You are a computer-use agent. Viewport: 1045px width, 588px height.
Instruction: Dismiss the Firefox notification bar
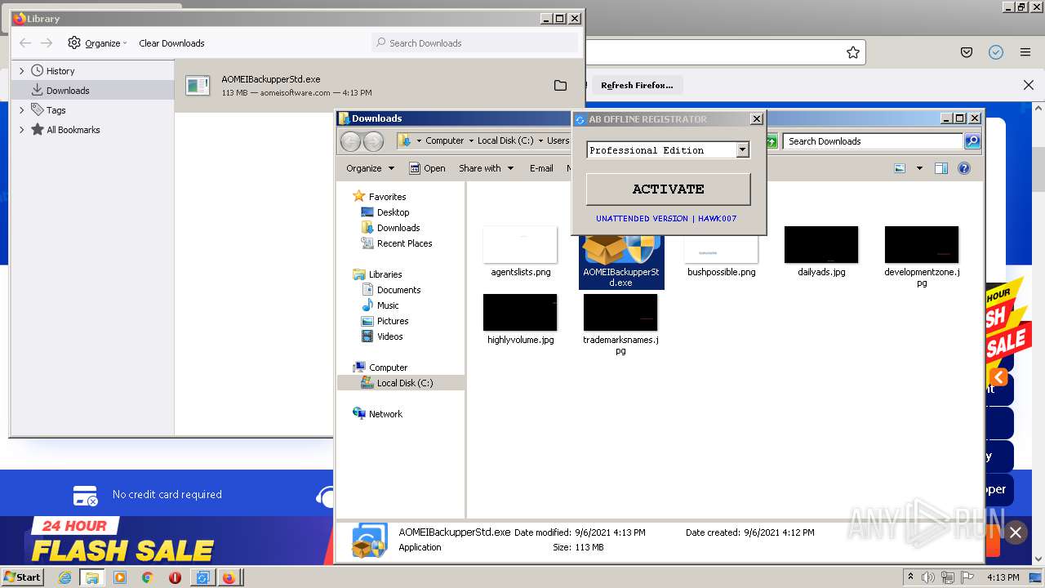tap(1028, 85)
